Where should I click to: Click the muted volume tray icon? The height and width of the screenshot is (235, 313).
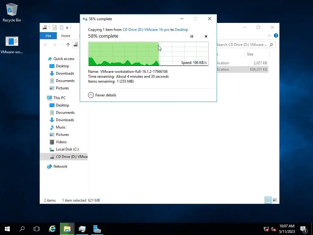274,229
